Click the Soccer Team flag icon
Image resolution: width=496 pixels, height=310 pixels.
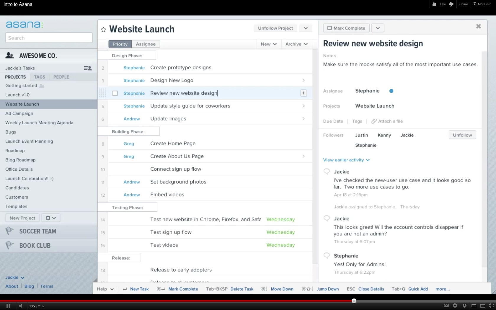tap(9, 231)
